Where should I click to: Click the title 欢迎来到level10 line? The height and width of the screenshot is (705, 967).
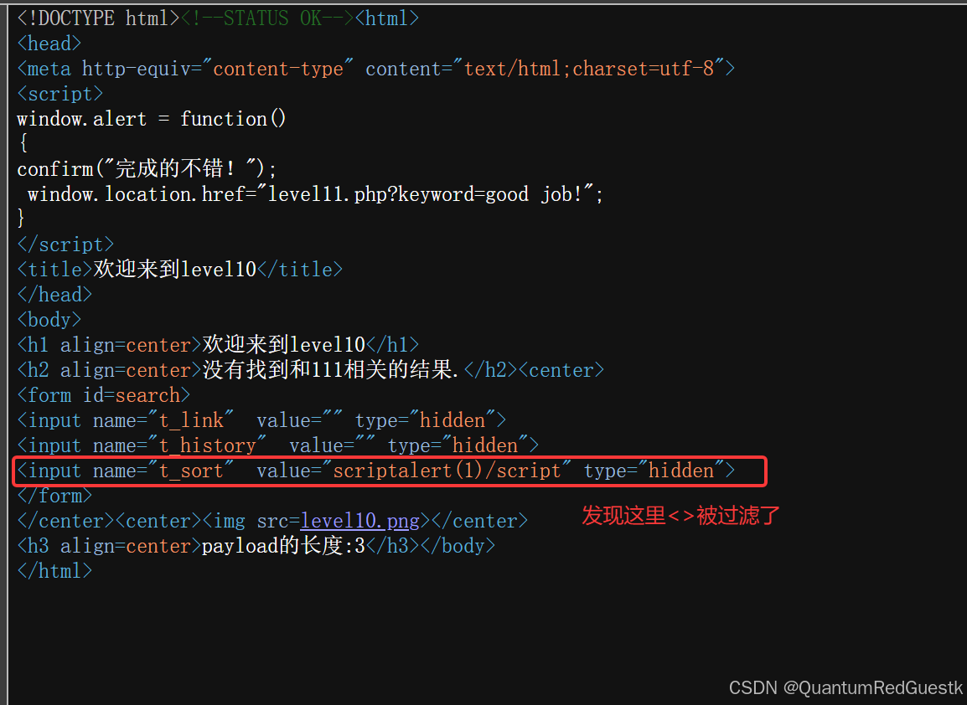click(x=179, y=270)
